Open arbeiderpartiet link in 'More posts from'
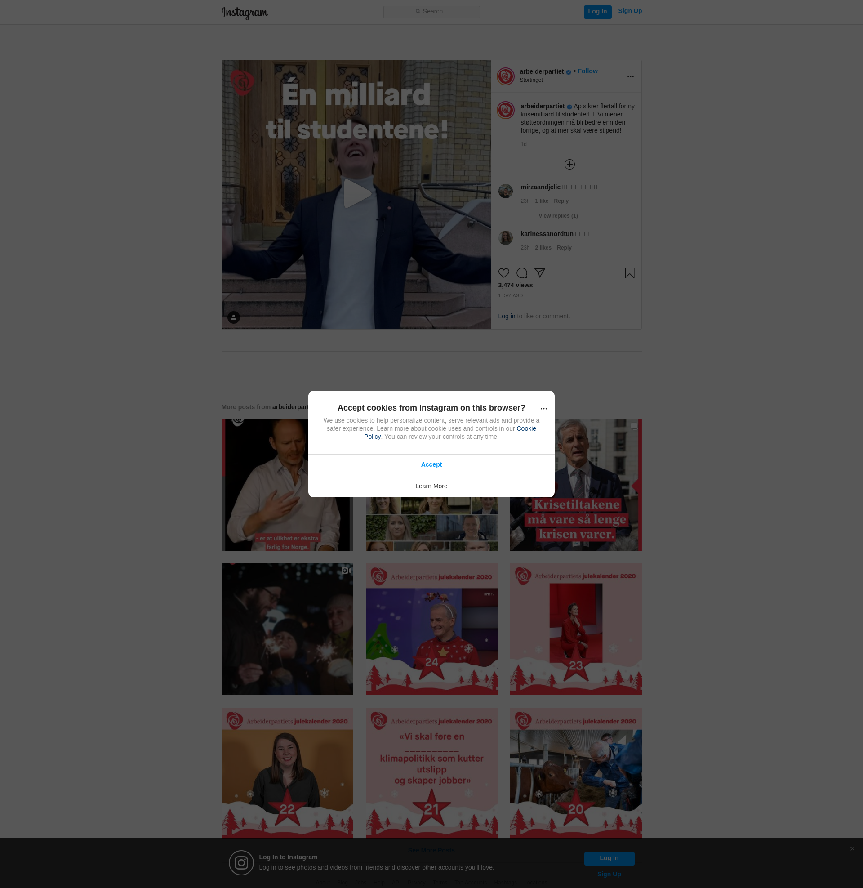This screenshot has width=863, height=888. point(290,407)
